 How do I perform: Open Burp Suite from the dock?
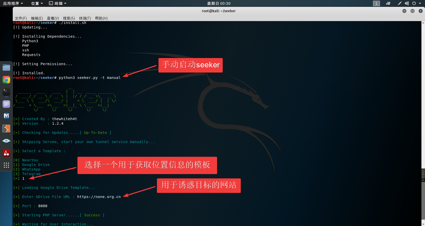click(6, 129)
